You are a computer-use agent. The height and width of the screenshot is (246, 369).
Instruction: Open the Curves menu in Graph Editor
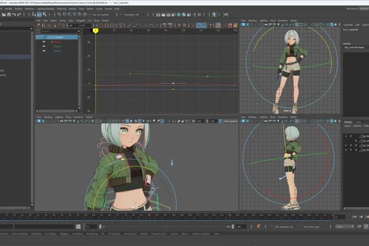(x=63, y=20)
